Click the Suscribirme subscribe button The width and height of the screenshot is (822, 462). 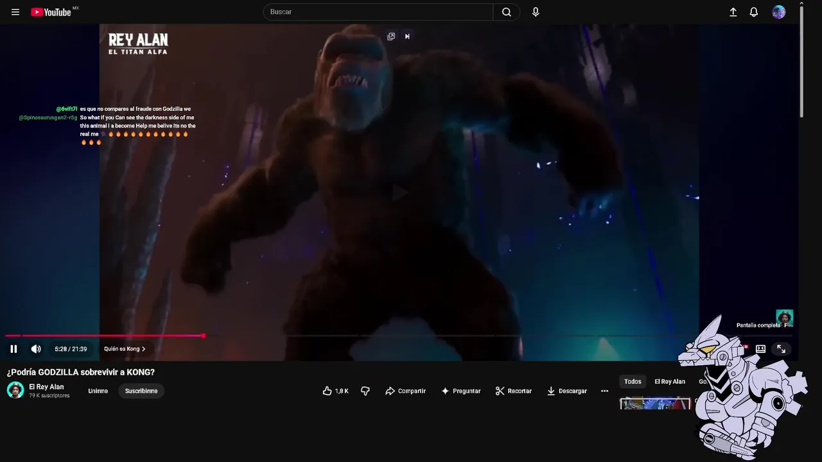[x=141, y=391]
